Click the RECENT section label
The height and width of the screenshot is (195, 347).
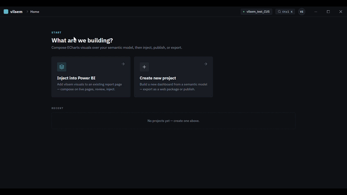tap(58, 108)
